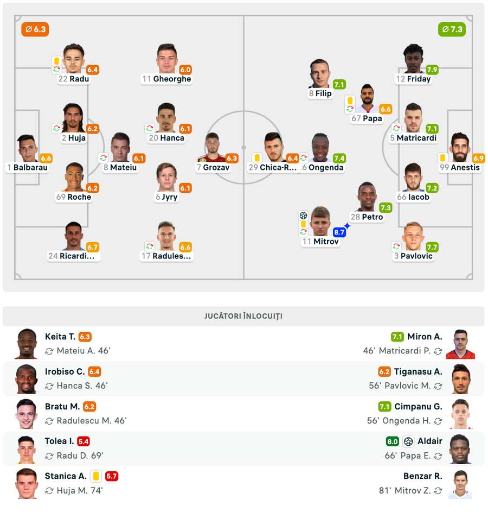Click the goal ball icon beside Aldair

pos(408,441)
